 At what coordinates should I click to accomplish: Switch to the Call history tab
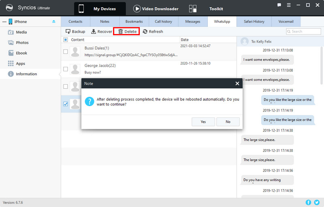(x=164, y=21)
